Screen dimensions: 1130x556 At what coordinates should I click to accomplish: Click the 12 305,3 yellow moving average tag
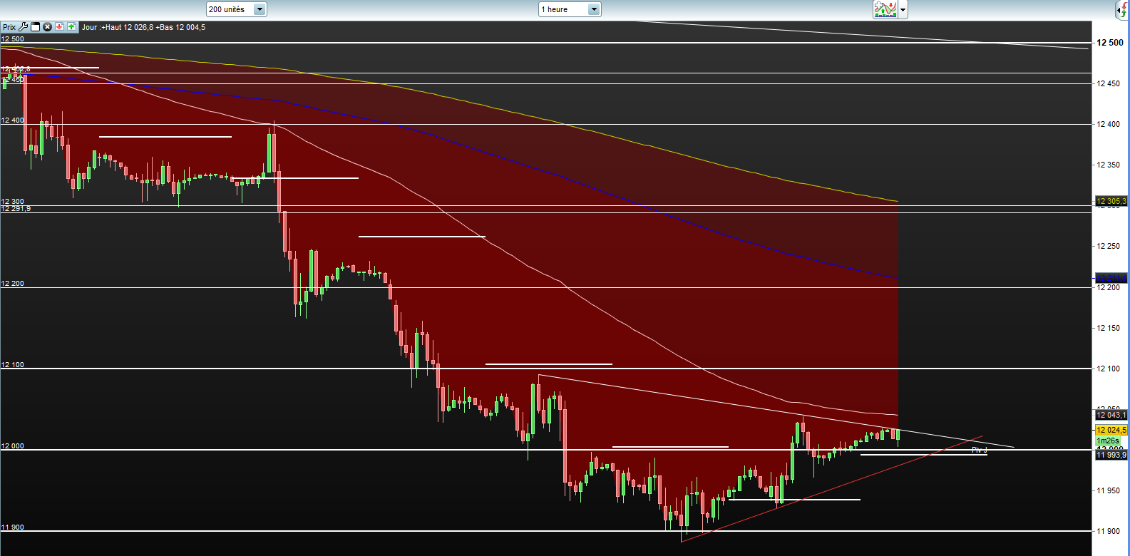click(1111, 201)
